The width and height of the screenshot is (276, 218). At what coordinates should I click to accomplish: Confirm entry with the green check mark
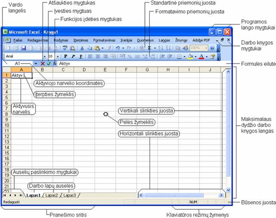(x=49, y=64)
